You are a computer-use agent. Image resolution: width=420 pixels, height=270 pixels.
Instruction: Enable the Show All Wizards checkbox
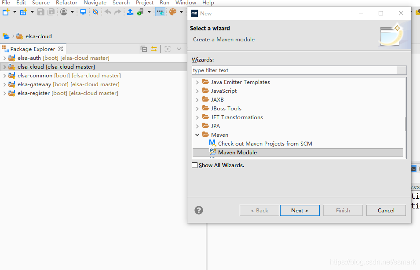click(x=195, y=165)
